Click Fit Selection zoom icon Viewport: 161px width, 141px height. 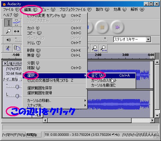95,48
